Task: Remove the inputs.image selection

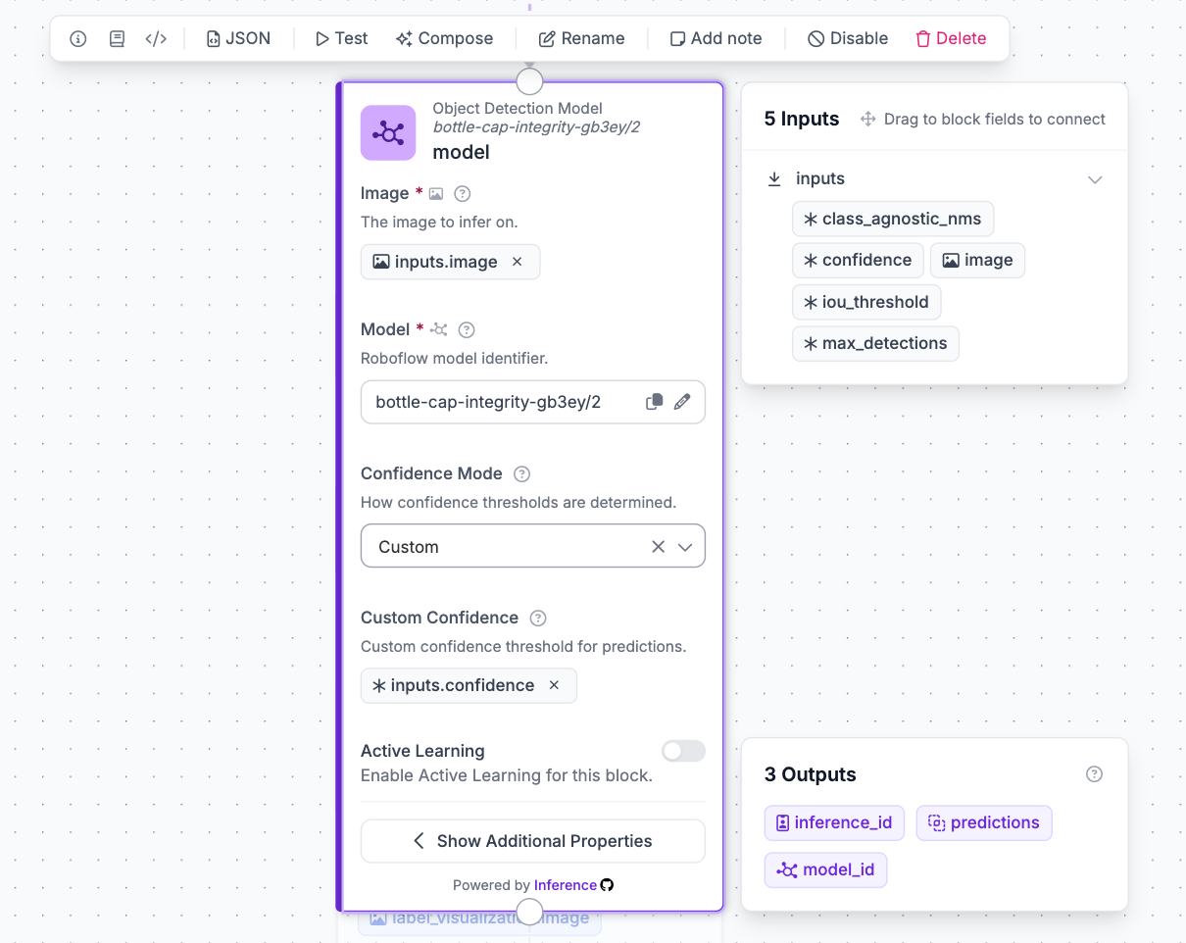Action: 518,262
